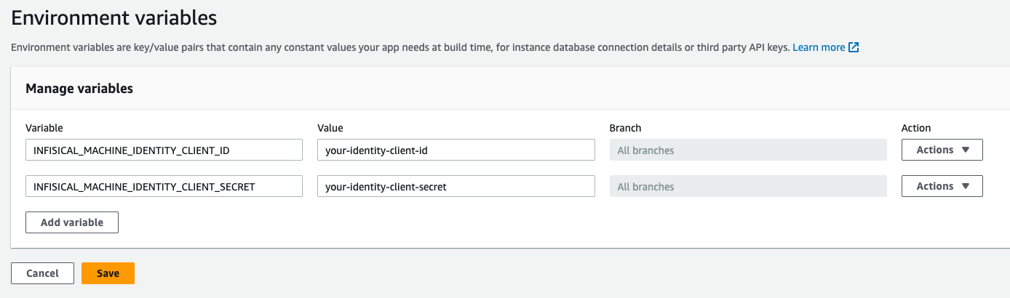Click the your-identity-client-secret value field

[x=456, y=186]
